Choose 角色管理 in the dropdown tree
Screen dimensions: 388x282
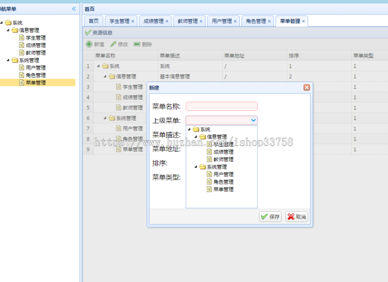223,182
